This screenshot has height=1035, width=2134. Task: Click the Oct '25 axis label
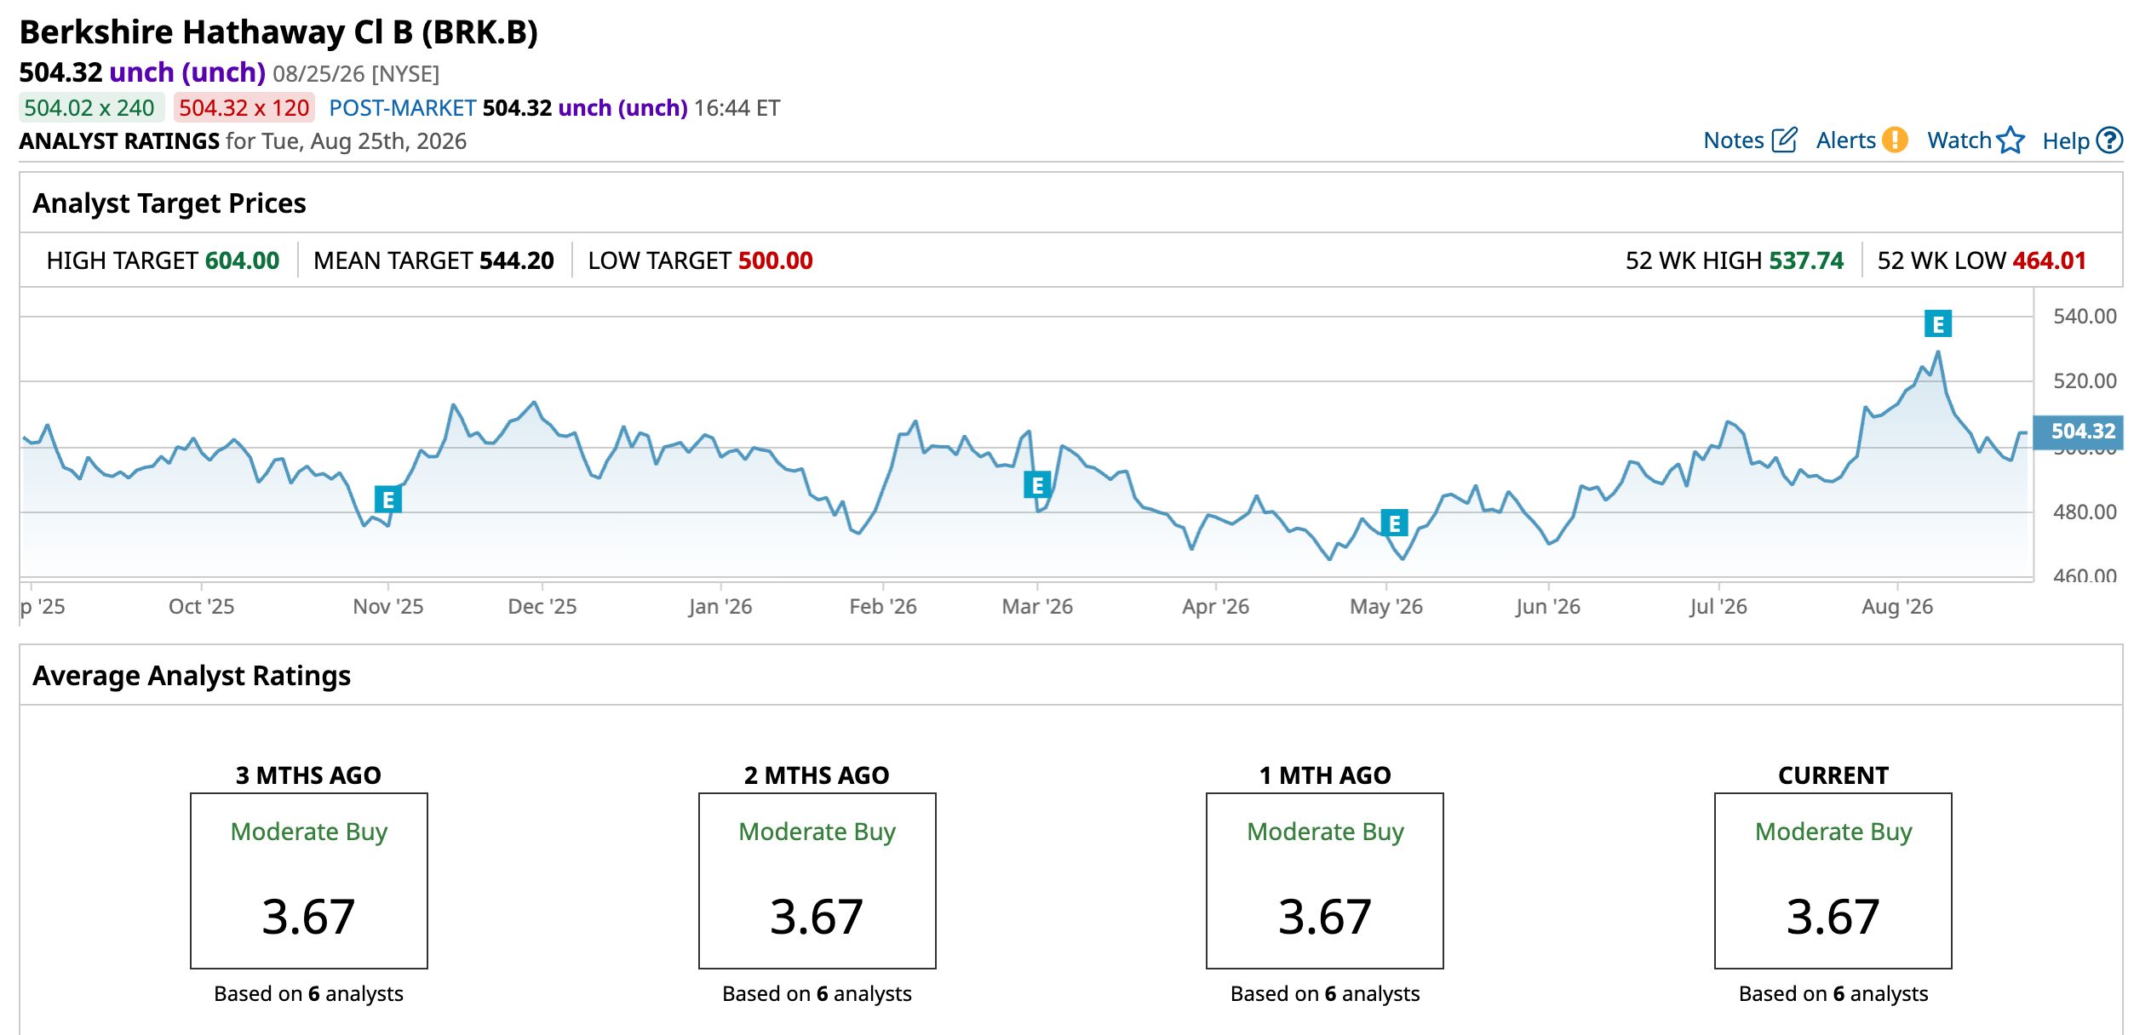click(x=202, y=607)
